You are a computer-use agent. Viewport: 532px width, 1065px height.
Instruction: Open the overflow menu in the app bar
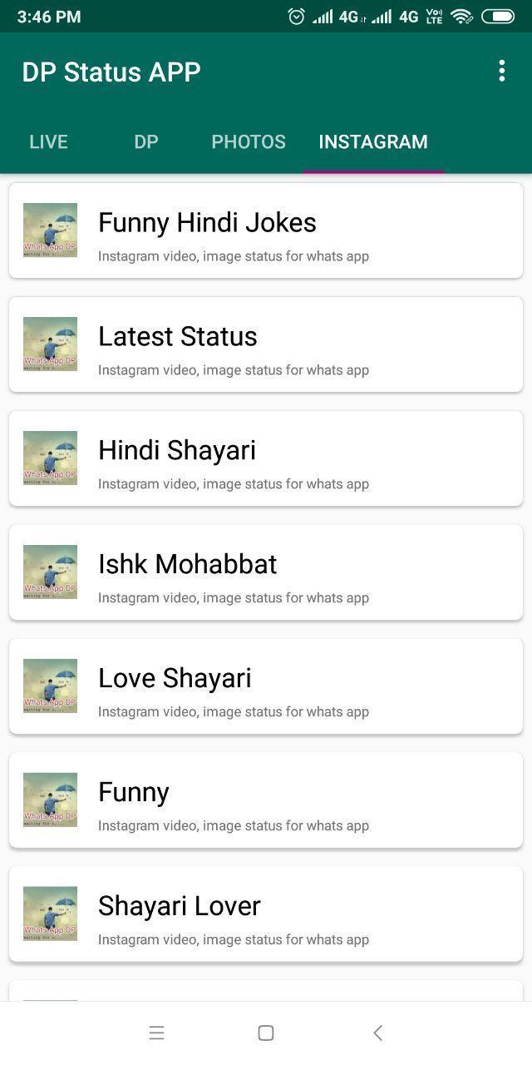tap(501, 72)
